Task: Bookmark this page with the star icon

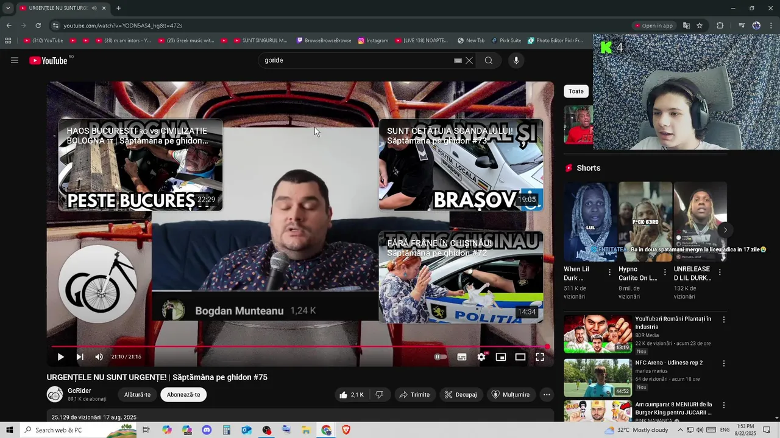Action: click(x=700, y=26)
